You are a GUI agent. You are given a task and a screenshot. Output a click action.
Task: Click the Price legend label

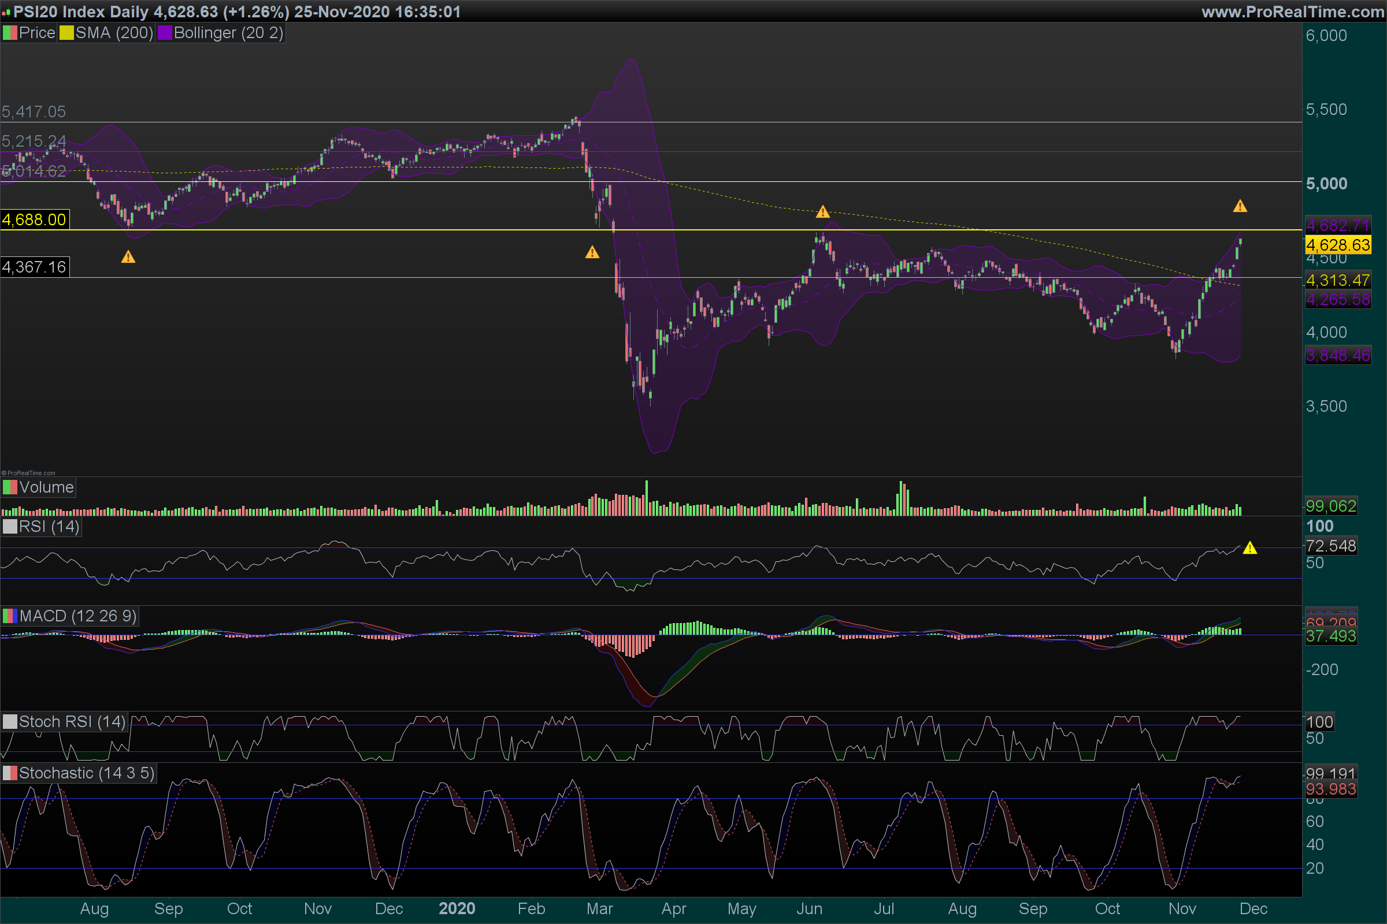tap(36, 33)
